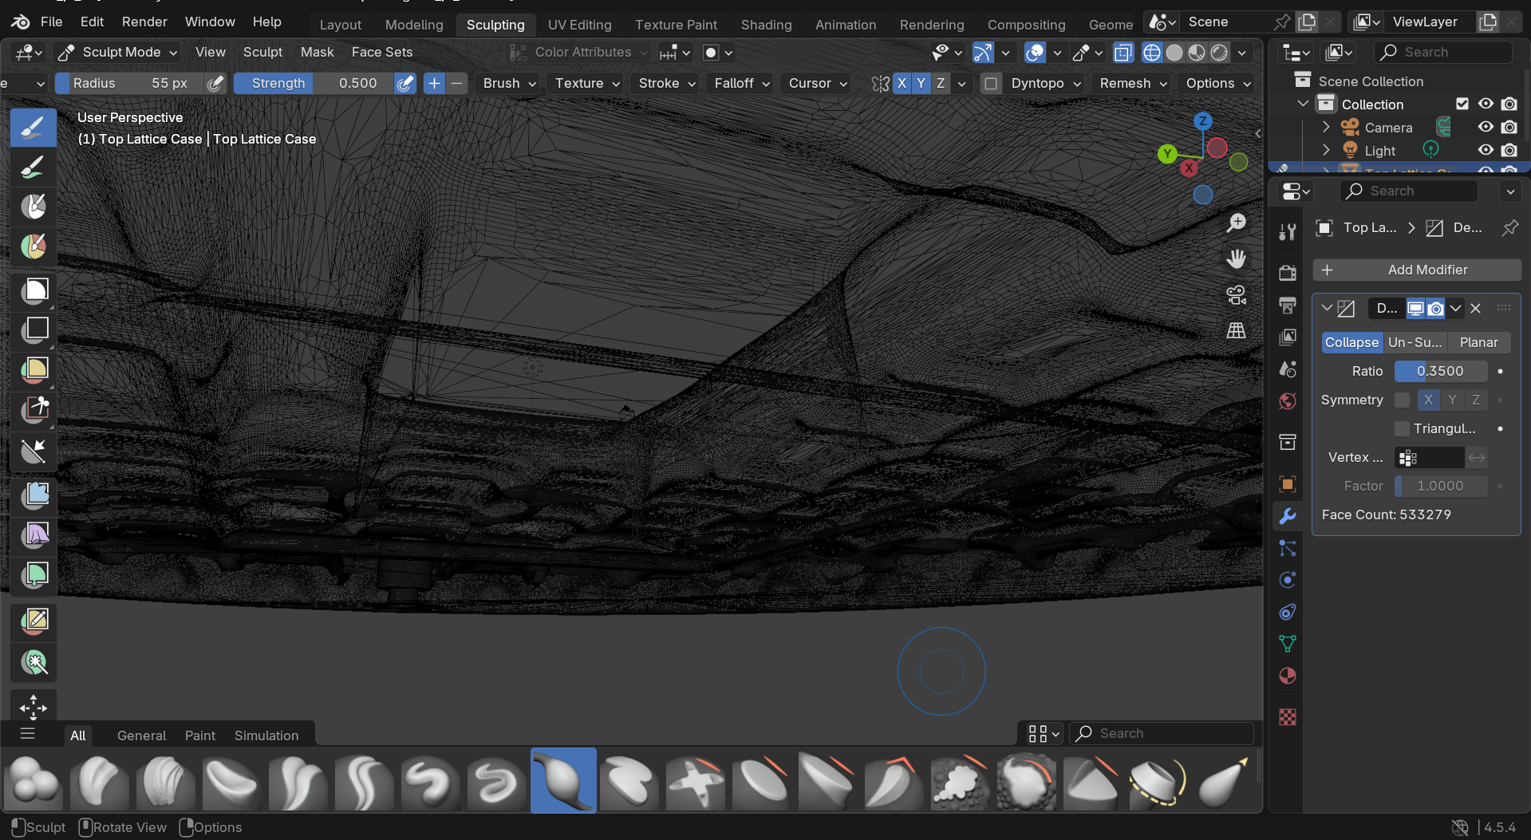Image resolution: width=1531 pixels, height=840 pixels.
Task: Select the Box Hide tool
Action: click(x=34, y=329)
